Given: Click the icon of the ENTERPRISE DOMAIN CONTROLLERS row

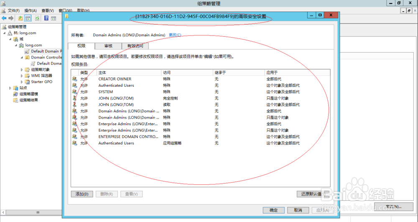Looking at the screenshot, I should pyautogui.click(x=75, y=136).
